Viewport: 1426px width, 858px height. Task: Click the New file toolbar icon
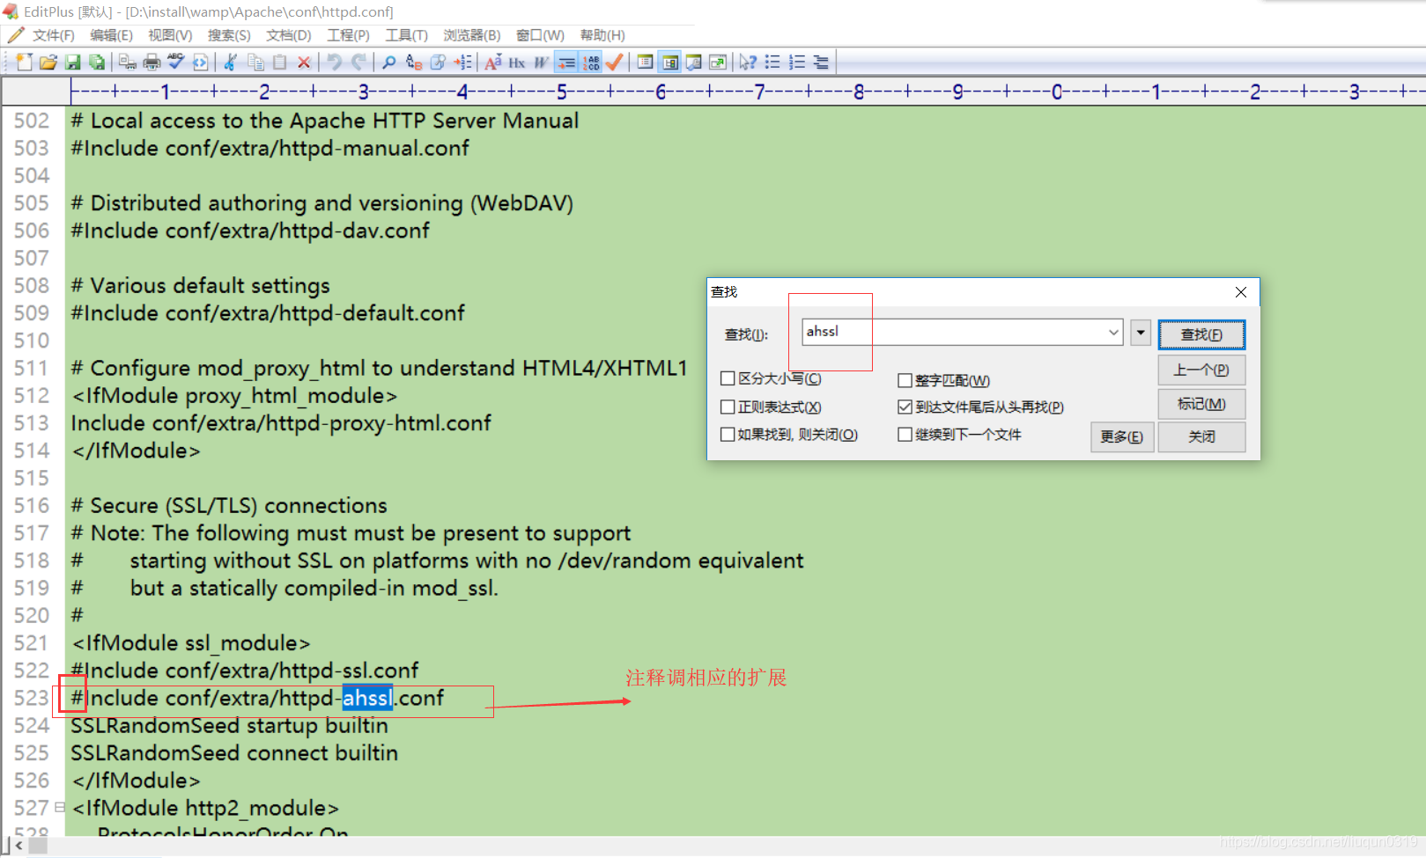click(24, 62)
